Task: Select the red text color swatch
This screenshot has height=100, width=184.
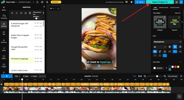Action: point(175,67)
